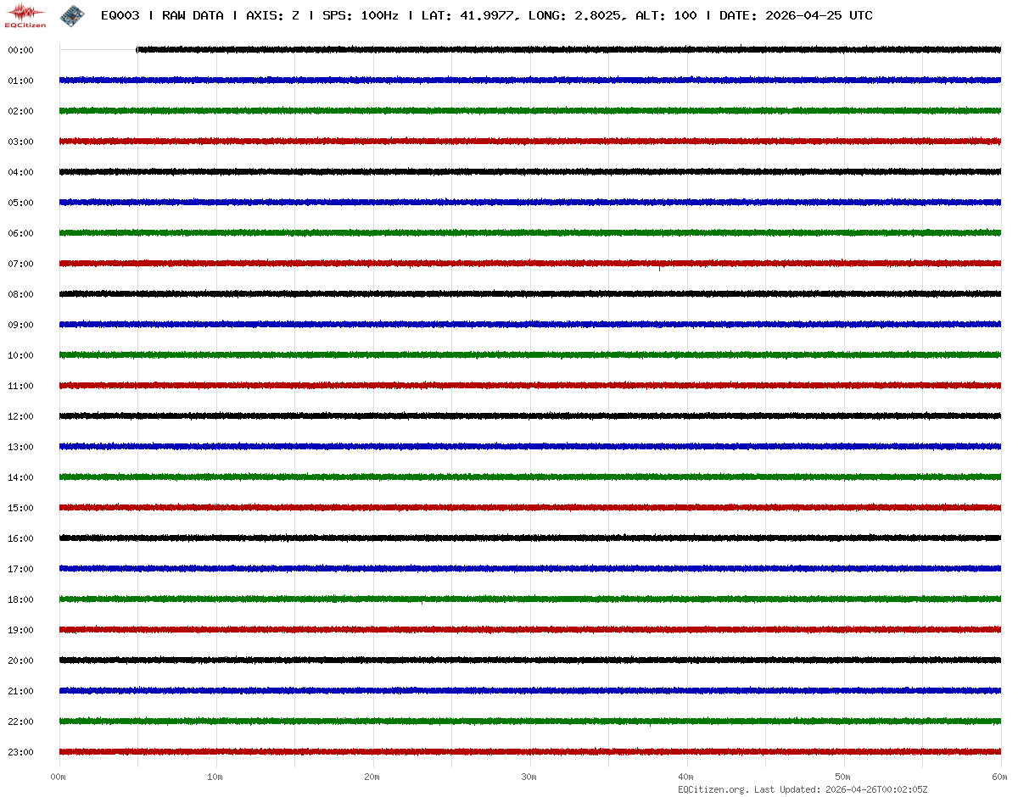
Task: Click the 00m time axis label
Action: click(x=59, y=777)
